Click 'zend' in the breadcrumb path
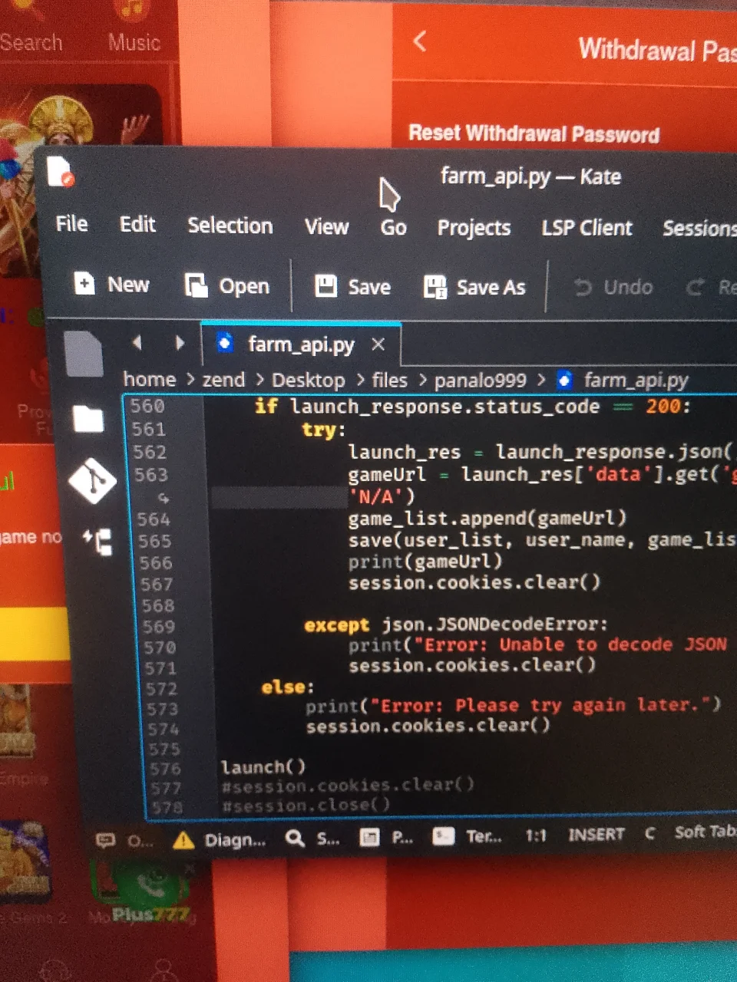 point(223,380)
